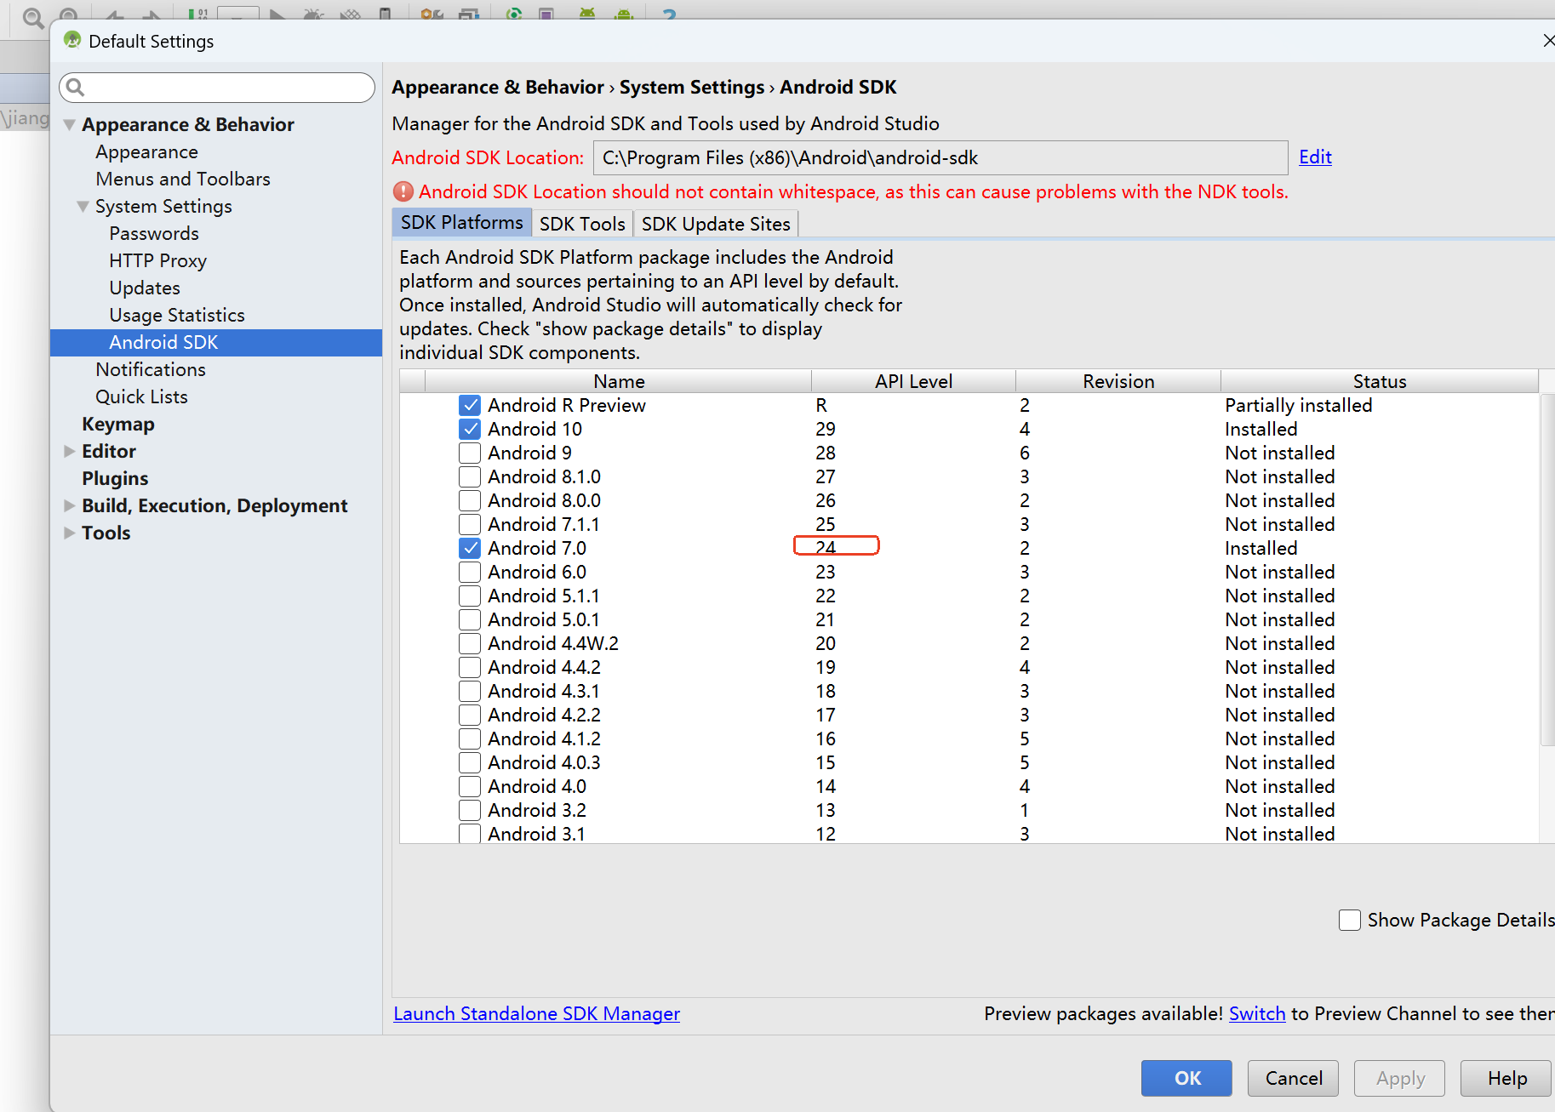Select the Android 3.1 row name
The height and width of the screenshot is (1112, 1555).
coord(536,833)
